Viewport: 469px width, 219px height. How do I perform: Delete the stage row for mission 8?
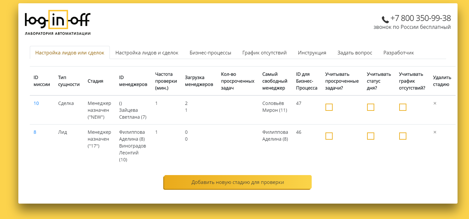point(435,132)
